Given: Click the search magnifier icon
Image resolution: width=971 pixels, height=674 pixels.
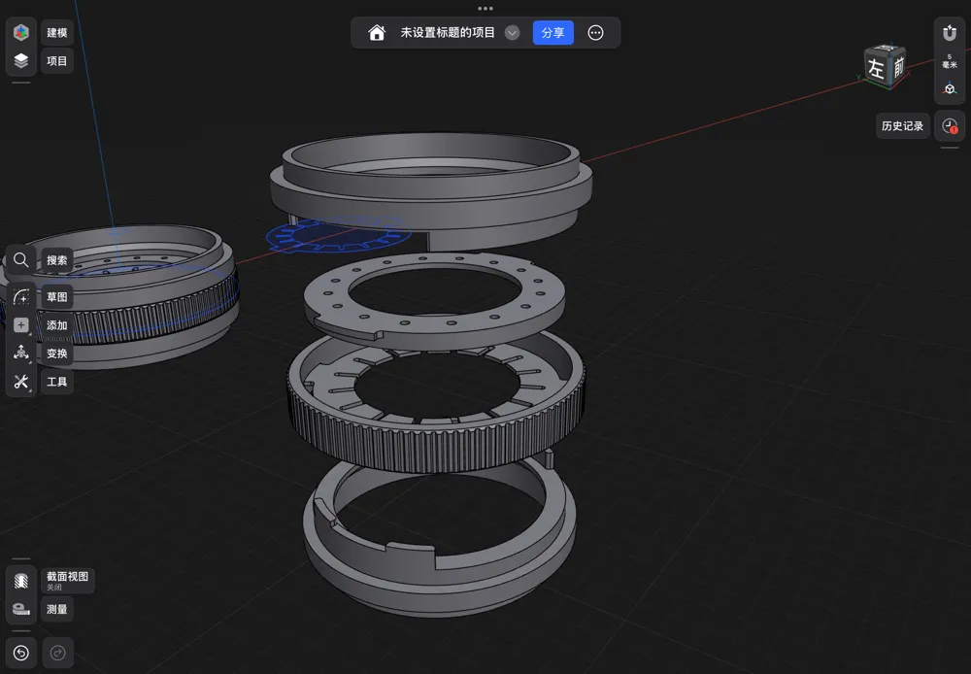Looking at the screenshot, I should [x=21, y=260].
